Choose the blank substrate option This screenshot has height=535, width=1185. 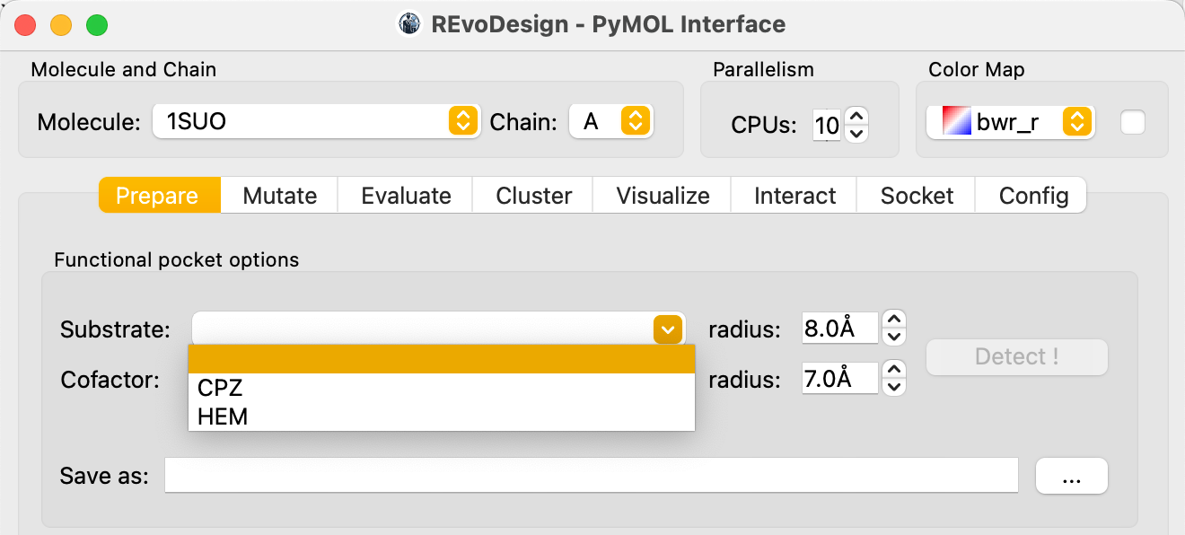click(x=442, y=359)
